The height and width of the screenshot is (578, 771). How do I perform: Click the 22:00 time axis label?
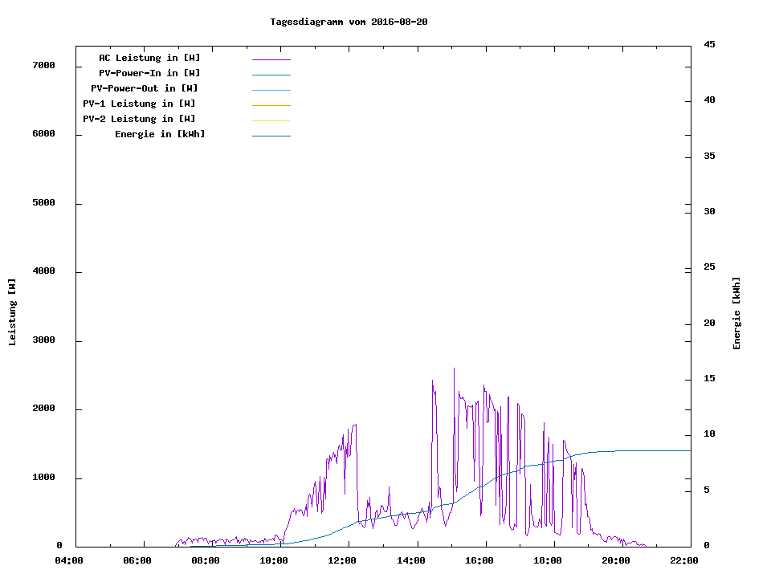point(683,560)
